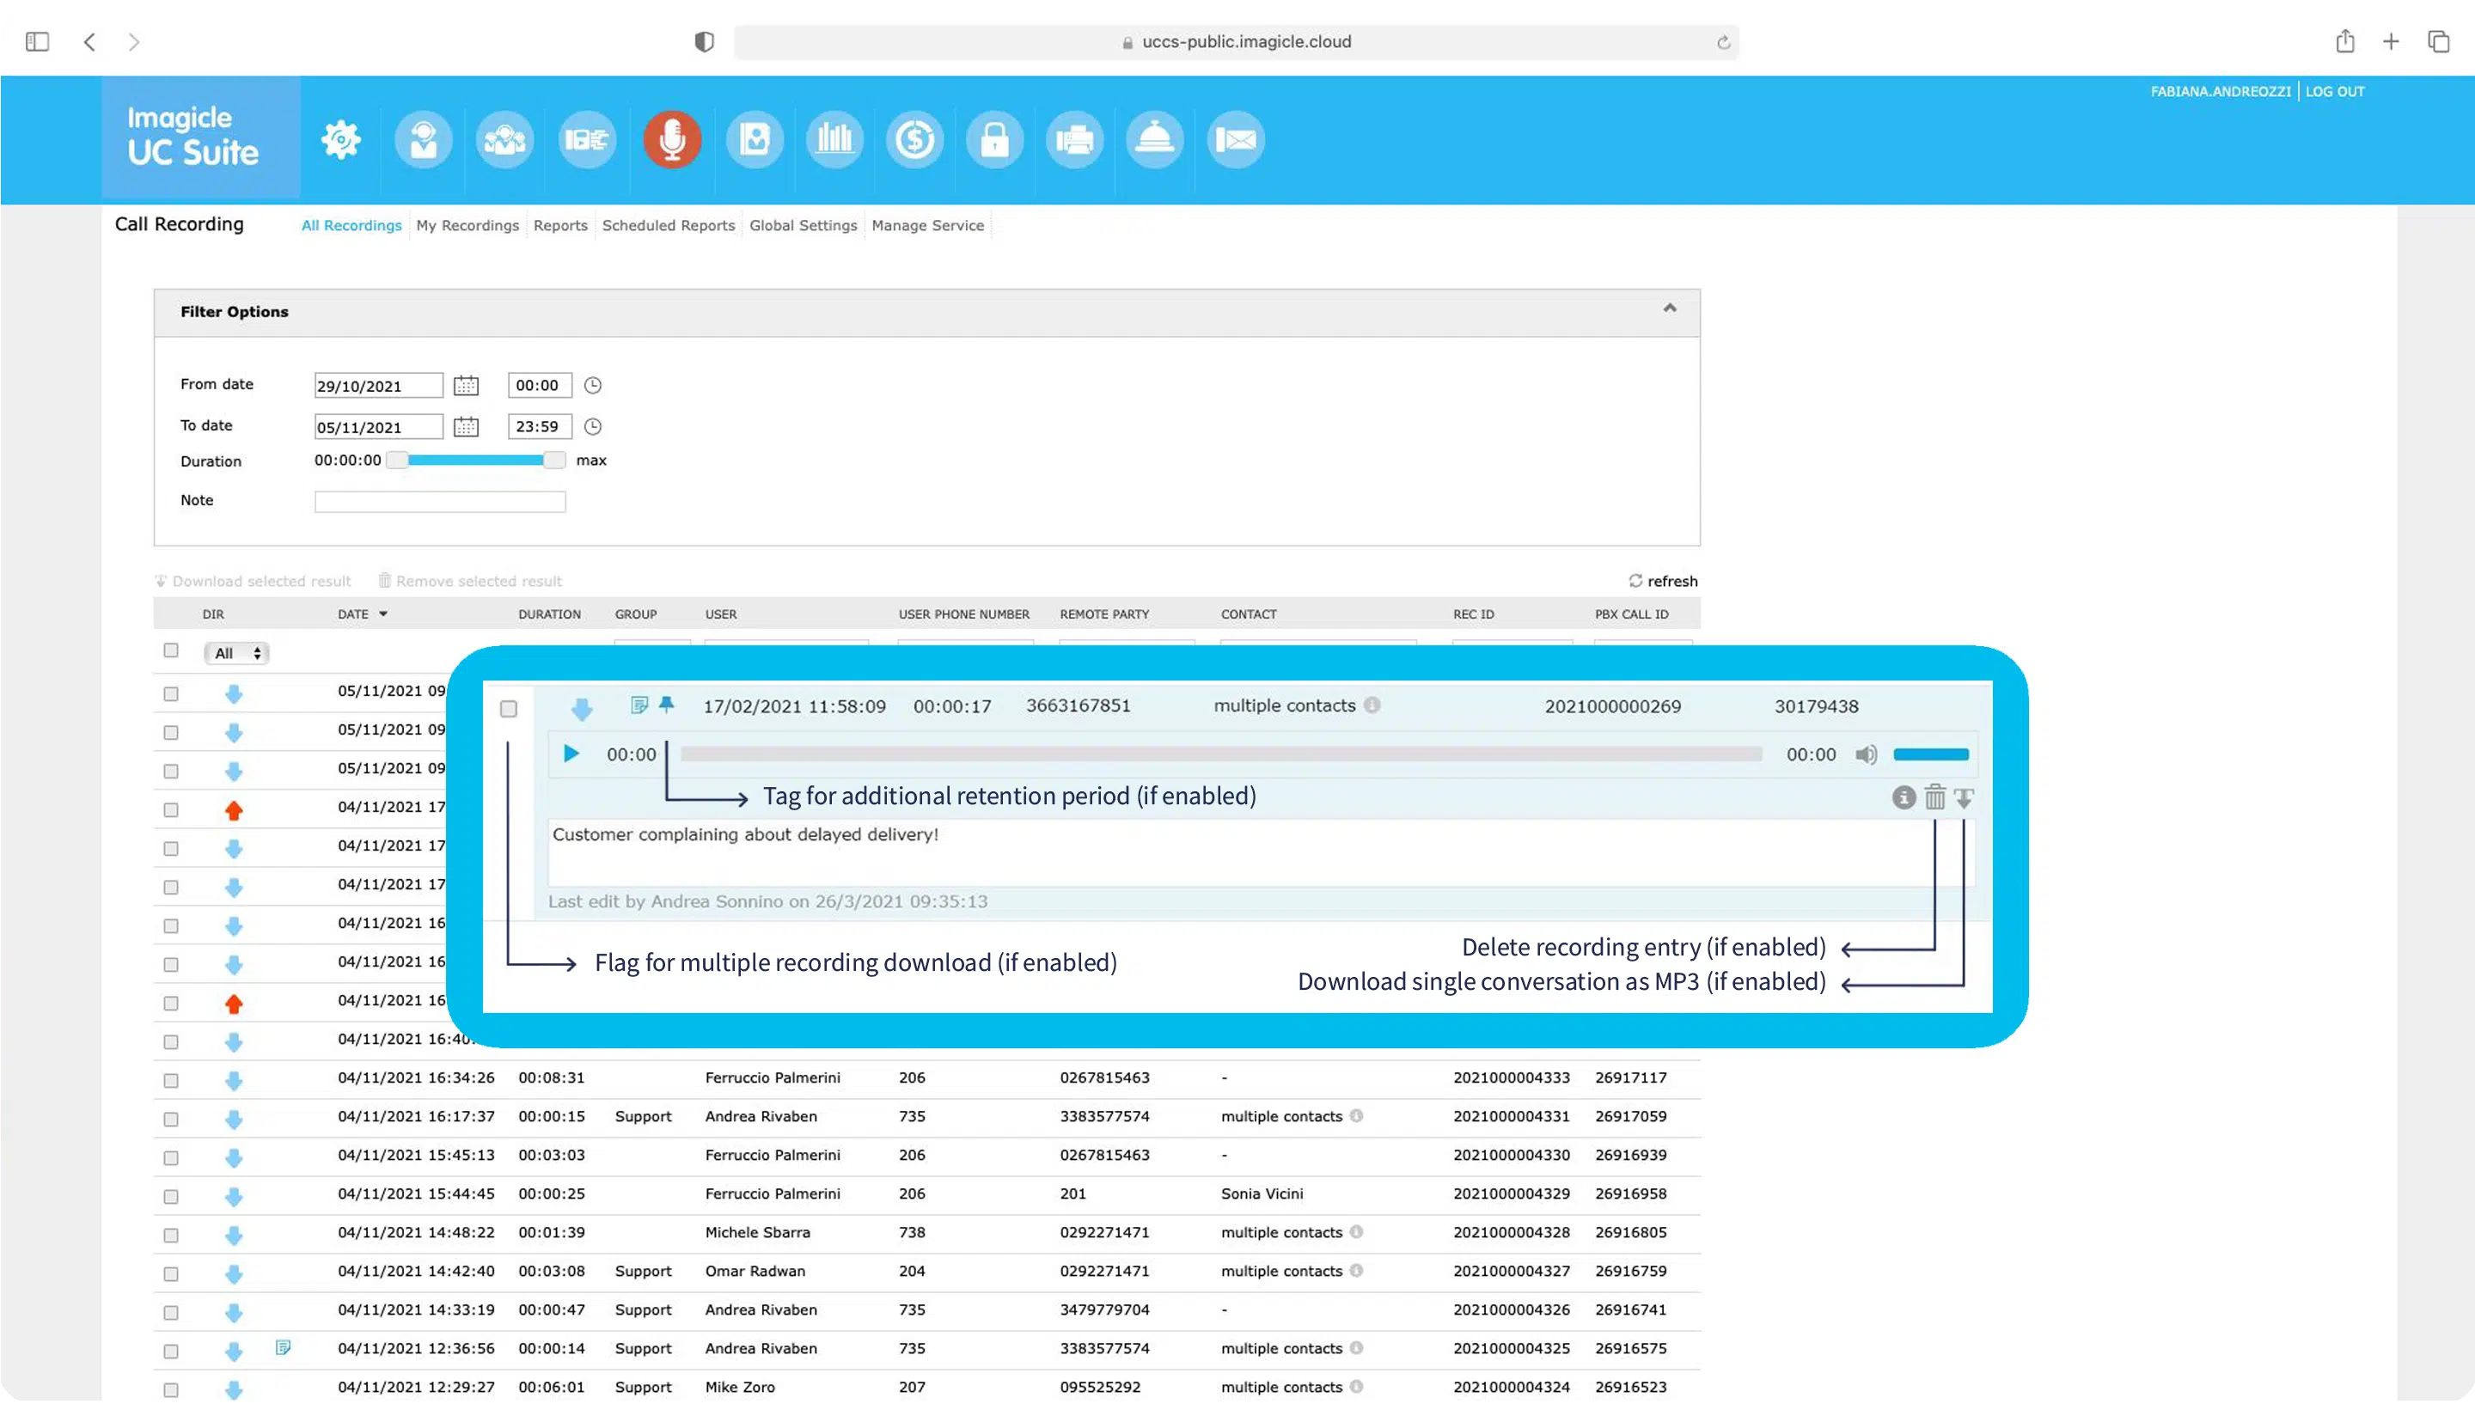The image size is (2475, 1410).
Task: Switch to the My Recordings tab
Action: (467, 226)
